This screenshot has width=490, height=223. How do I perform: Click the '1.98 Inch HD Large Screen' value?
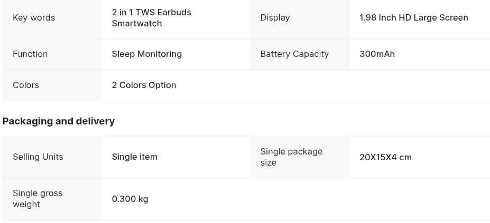tap(413, 17)
